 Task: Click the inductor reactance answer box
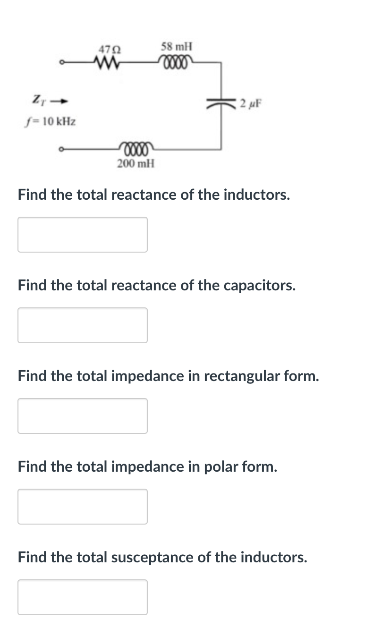[x=83, y=235]
